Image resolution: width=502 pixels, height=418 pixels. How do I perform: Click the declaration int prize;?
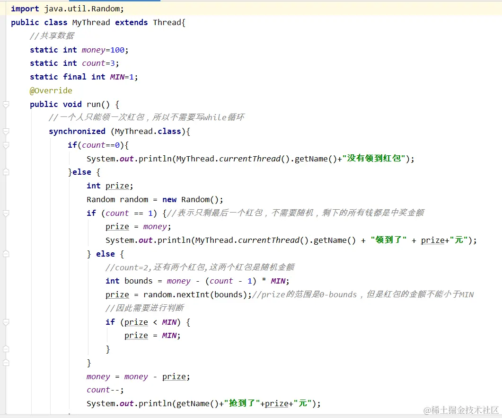point(110,186)
